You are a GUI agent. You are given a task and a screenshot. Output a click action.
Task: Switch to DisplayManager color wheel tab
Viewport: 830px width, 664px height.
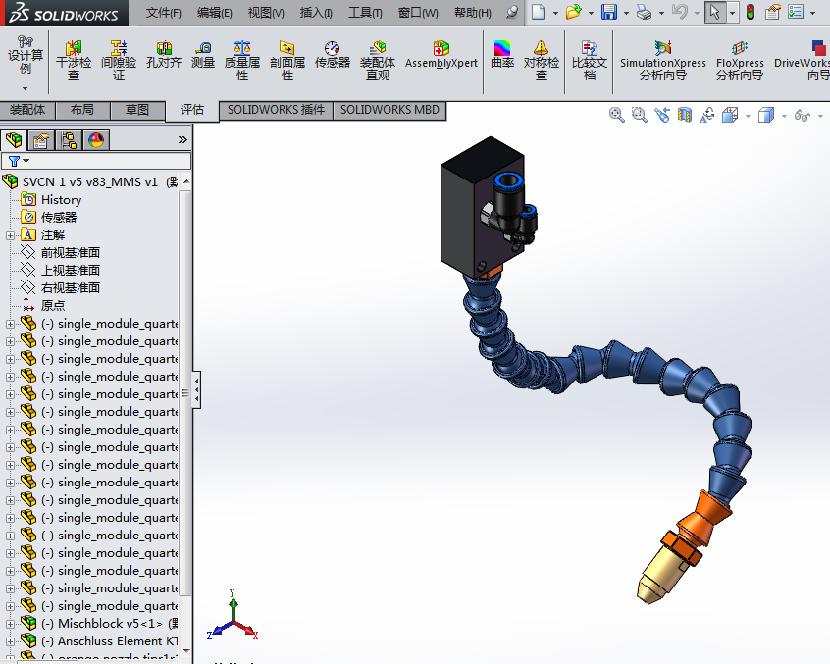[96, 140]
